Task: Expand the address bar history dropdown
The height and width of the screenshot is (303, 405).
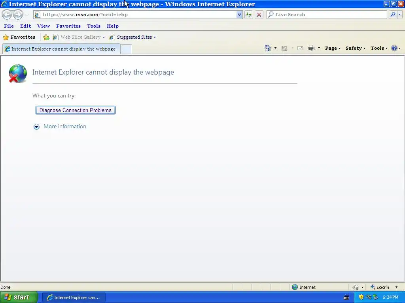Action: click(239, 15)
